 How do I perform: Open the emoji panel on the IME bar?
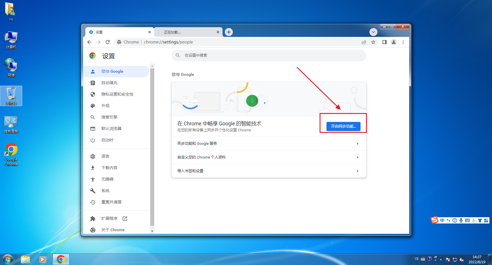coord(455,220)
